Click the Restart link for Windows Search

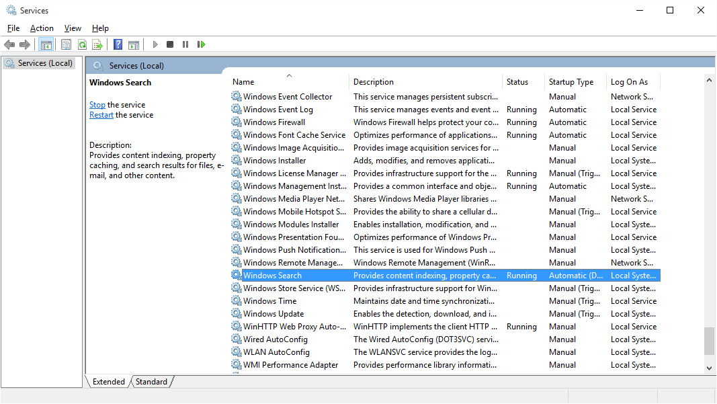click(x=101, y=114)
